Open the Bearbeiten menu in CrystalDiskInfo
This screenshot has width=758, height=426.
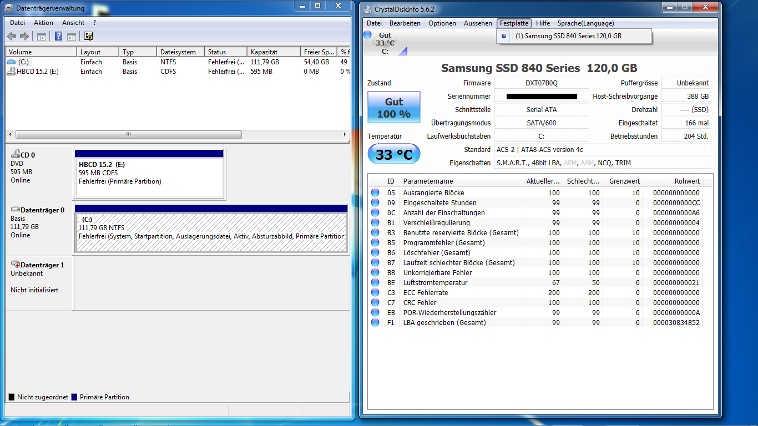tap(405, 23)
